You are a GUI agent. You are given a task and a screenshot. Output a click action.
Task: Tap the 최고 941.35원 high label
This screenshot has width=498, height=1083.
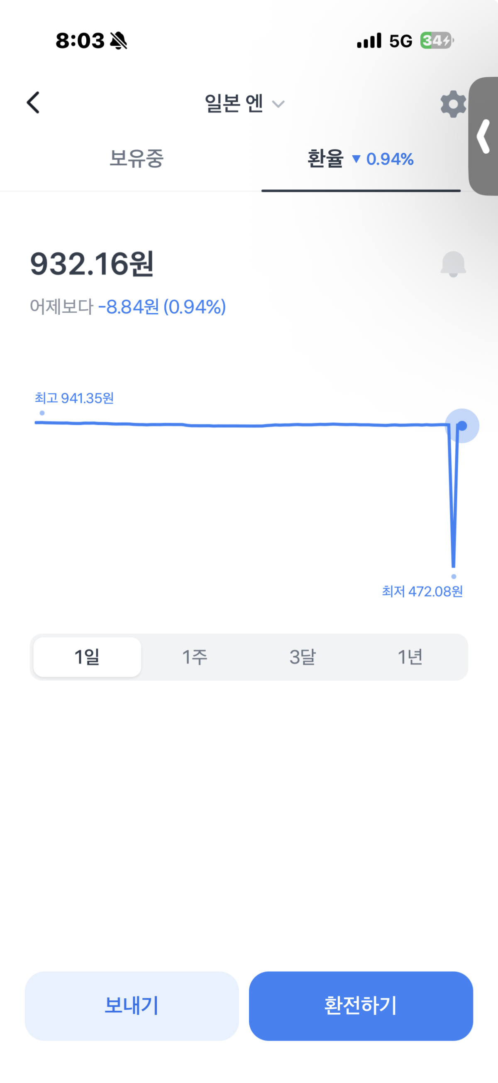pos(74,398)
